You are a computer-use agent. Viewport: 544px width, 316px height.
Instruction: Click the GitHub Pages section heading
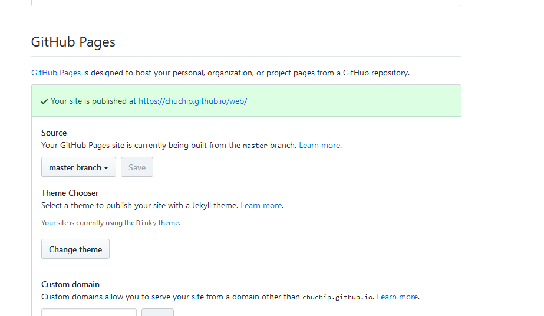(x=73, y=42)
